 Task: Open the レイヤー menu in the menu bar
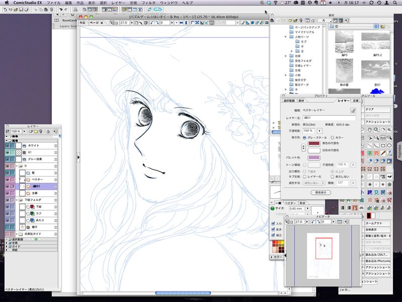click(118, 3)
